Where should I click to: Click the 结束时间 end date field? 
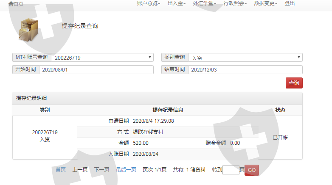click(x=245, y=70)
